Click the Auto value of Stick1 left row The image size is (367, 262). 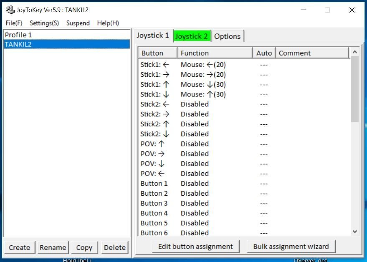point(264,65)
